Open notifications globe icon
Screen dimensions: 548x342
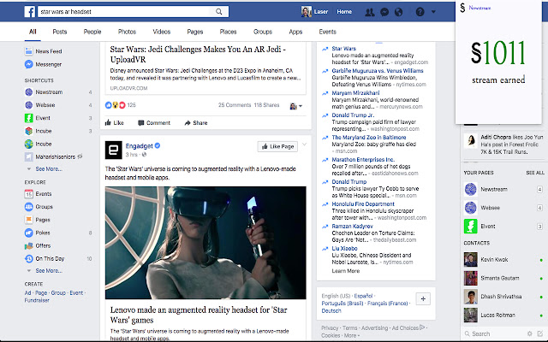click(398, 12)
